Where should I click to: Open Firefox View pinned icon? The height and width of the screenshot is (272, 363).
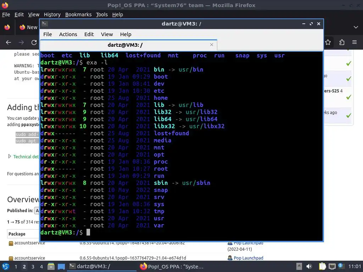point(7,27)
